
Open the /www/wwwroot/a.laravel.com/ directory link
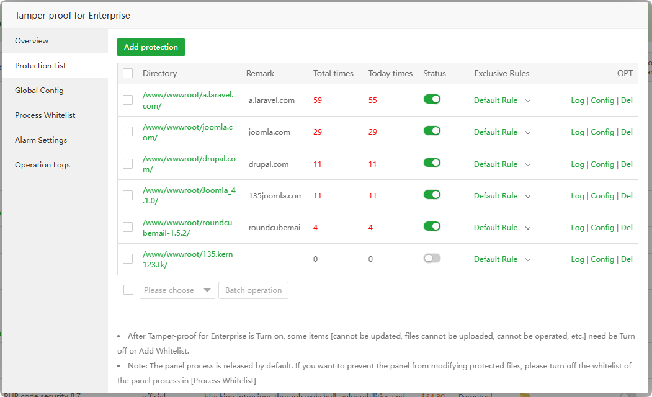[188, 100]
